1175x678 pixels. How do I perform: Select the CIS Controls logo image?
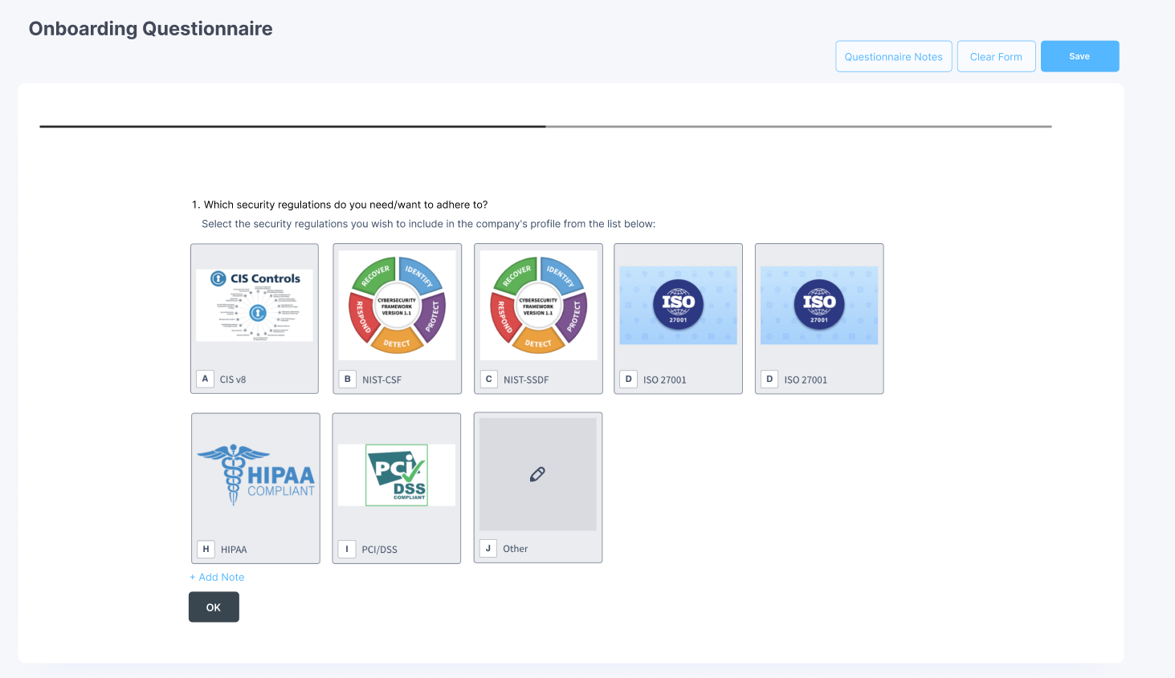point(255,305)
